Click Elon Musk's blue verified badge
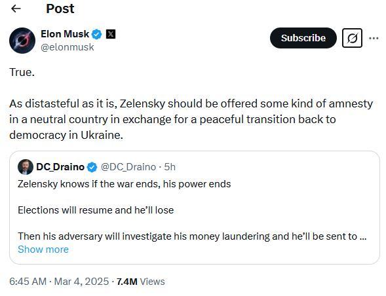The image size is (386, 296). pyautogui.click(x=97, y=34)
